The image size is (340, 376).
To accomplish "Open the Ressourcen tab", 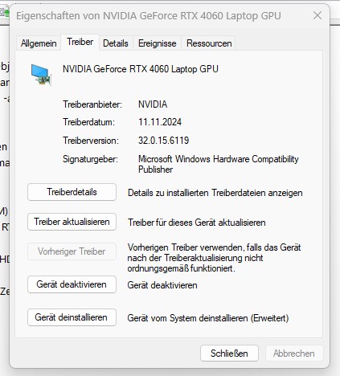I will pos(209,43).
